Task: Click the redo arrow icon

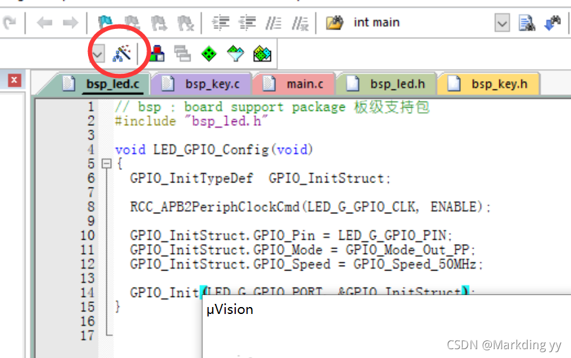Action: click(9, 23)
